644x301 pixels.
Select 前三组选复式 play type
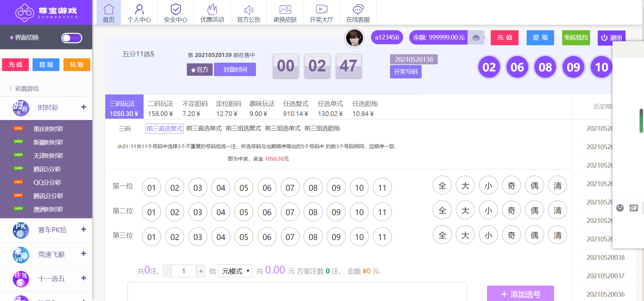coord(243,128)
